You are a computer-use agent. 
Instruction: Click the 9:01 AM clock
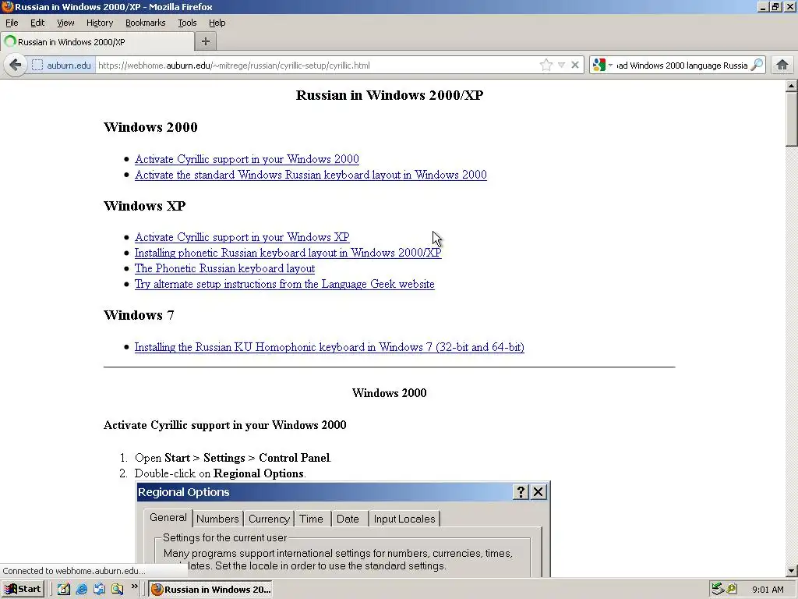coord(768,590)
